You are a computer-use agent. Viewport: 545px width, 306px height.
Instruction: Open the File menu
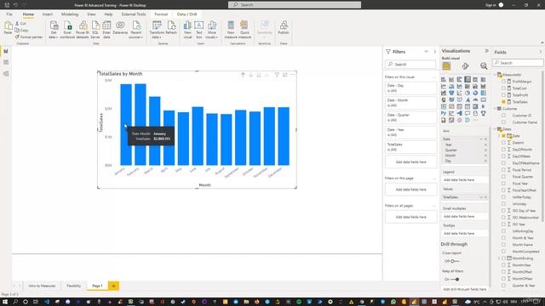pos(9,14)
